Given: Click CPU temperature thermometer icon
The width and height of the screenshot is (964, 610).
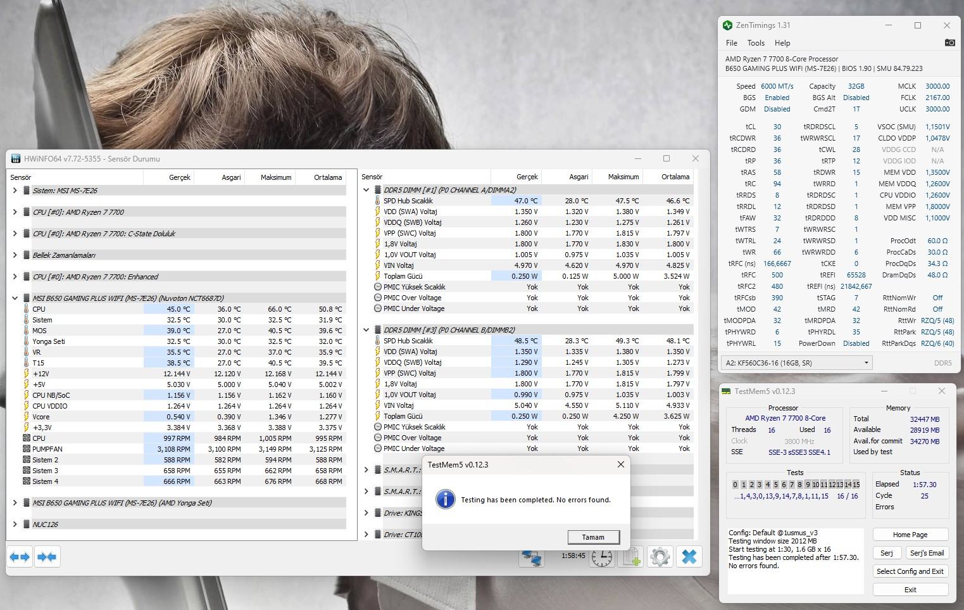Looking at the screenshot, I should pos(27,309).
